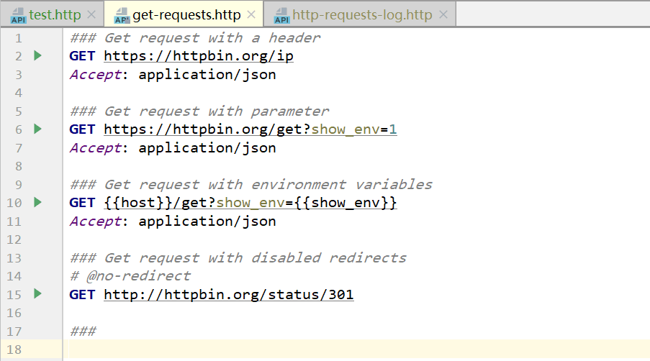This screenshot has height=361, width=650.
Task: Click the API file icon on get-requests.http tab
Action: click(122, 15)
